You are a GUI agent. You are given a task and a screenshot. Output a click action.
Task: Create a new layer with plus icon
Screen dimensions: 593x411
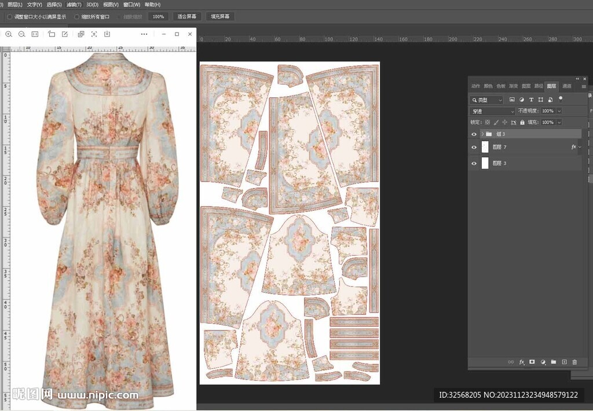564,362
